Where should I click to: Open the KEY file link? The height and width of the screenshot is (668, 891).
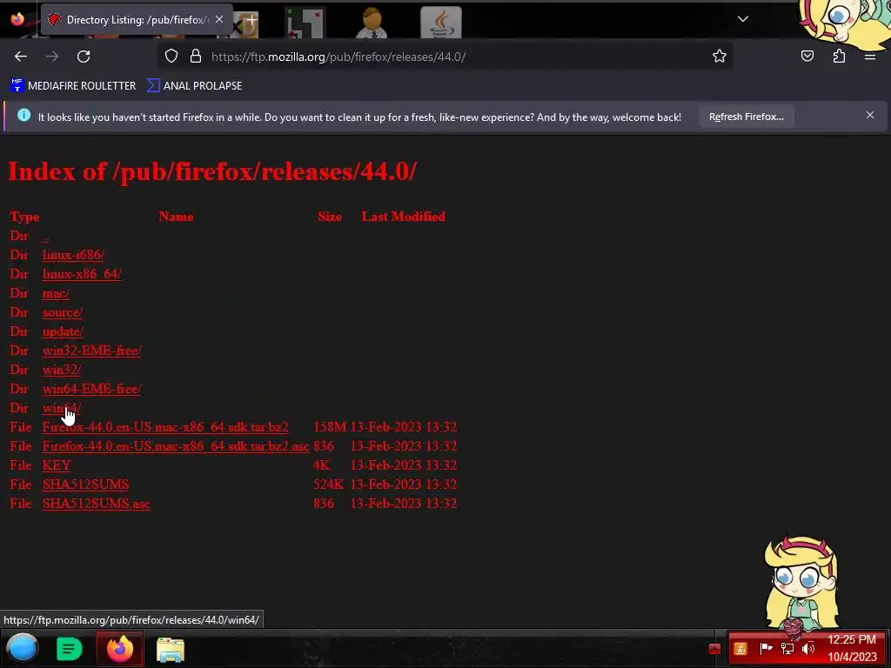(57, 465)
